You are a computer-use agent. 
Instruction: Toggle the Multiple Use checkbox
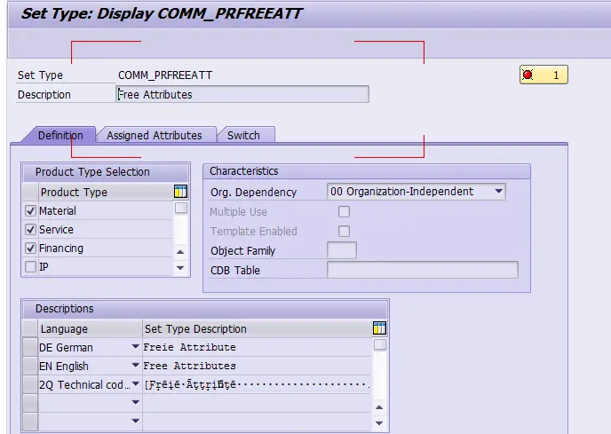point(344,211)
